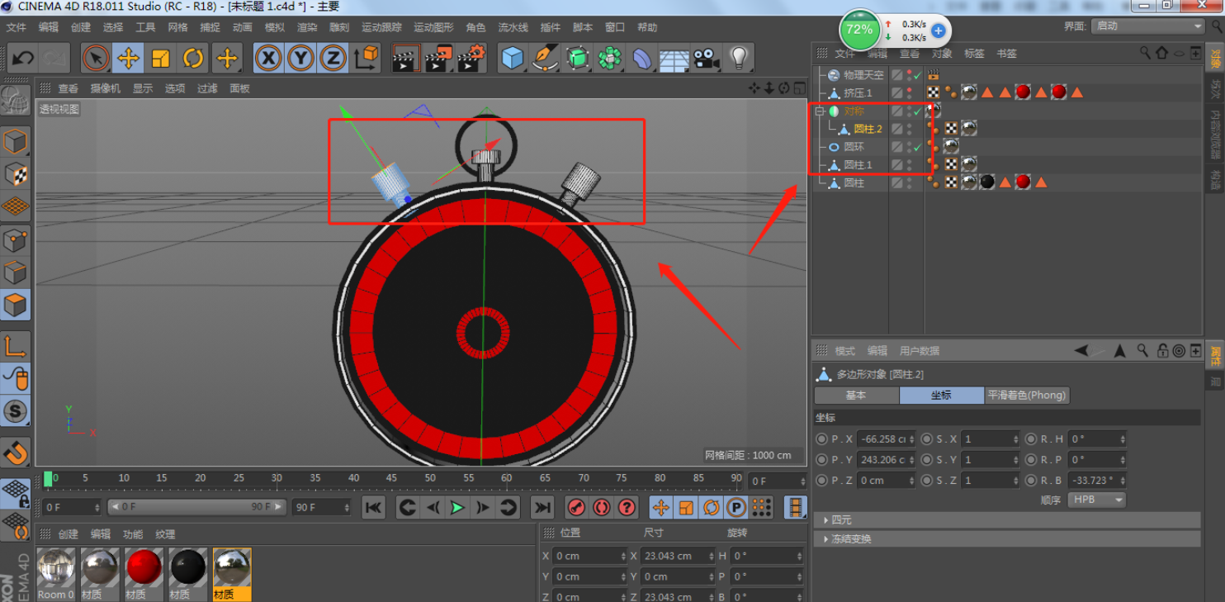Screen dimensions: 1225x602
Task: Toggle the Y axis lock
Action: (300, 59)
